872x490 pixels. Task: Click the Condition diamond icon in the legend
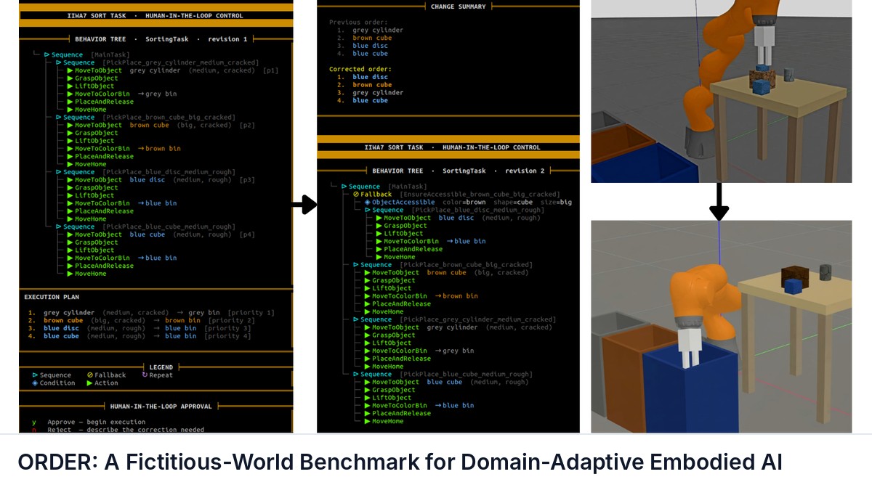point(35,383)
